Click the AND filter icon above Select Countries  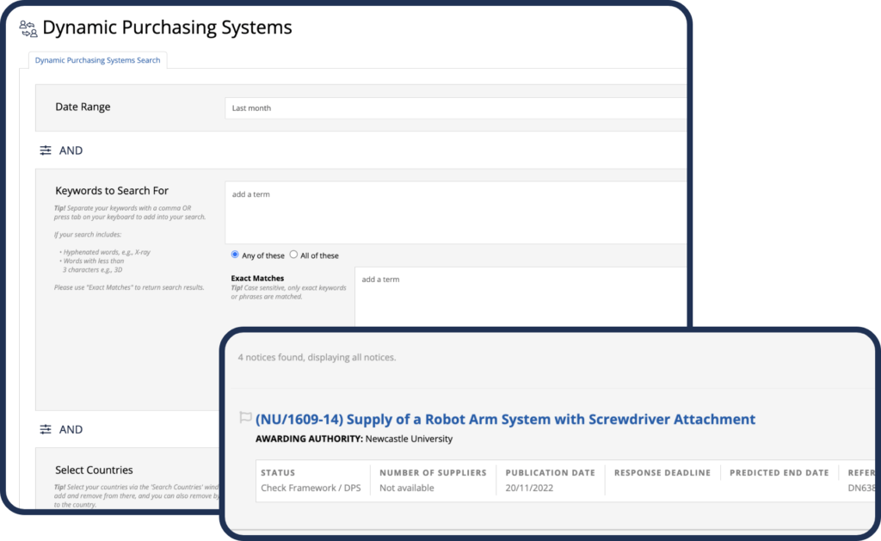click(46, 429)
